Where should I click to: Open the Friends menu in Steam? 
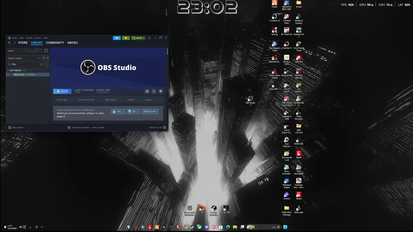click(x=29, y=38)
